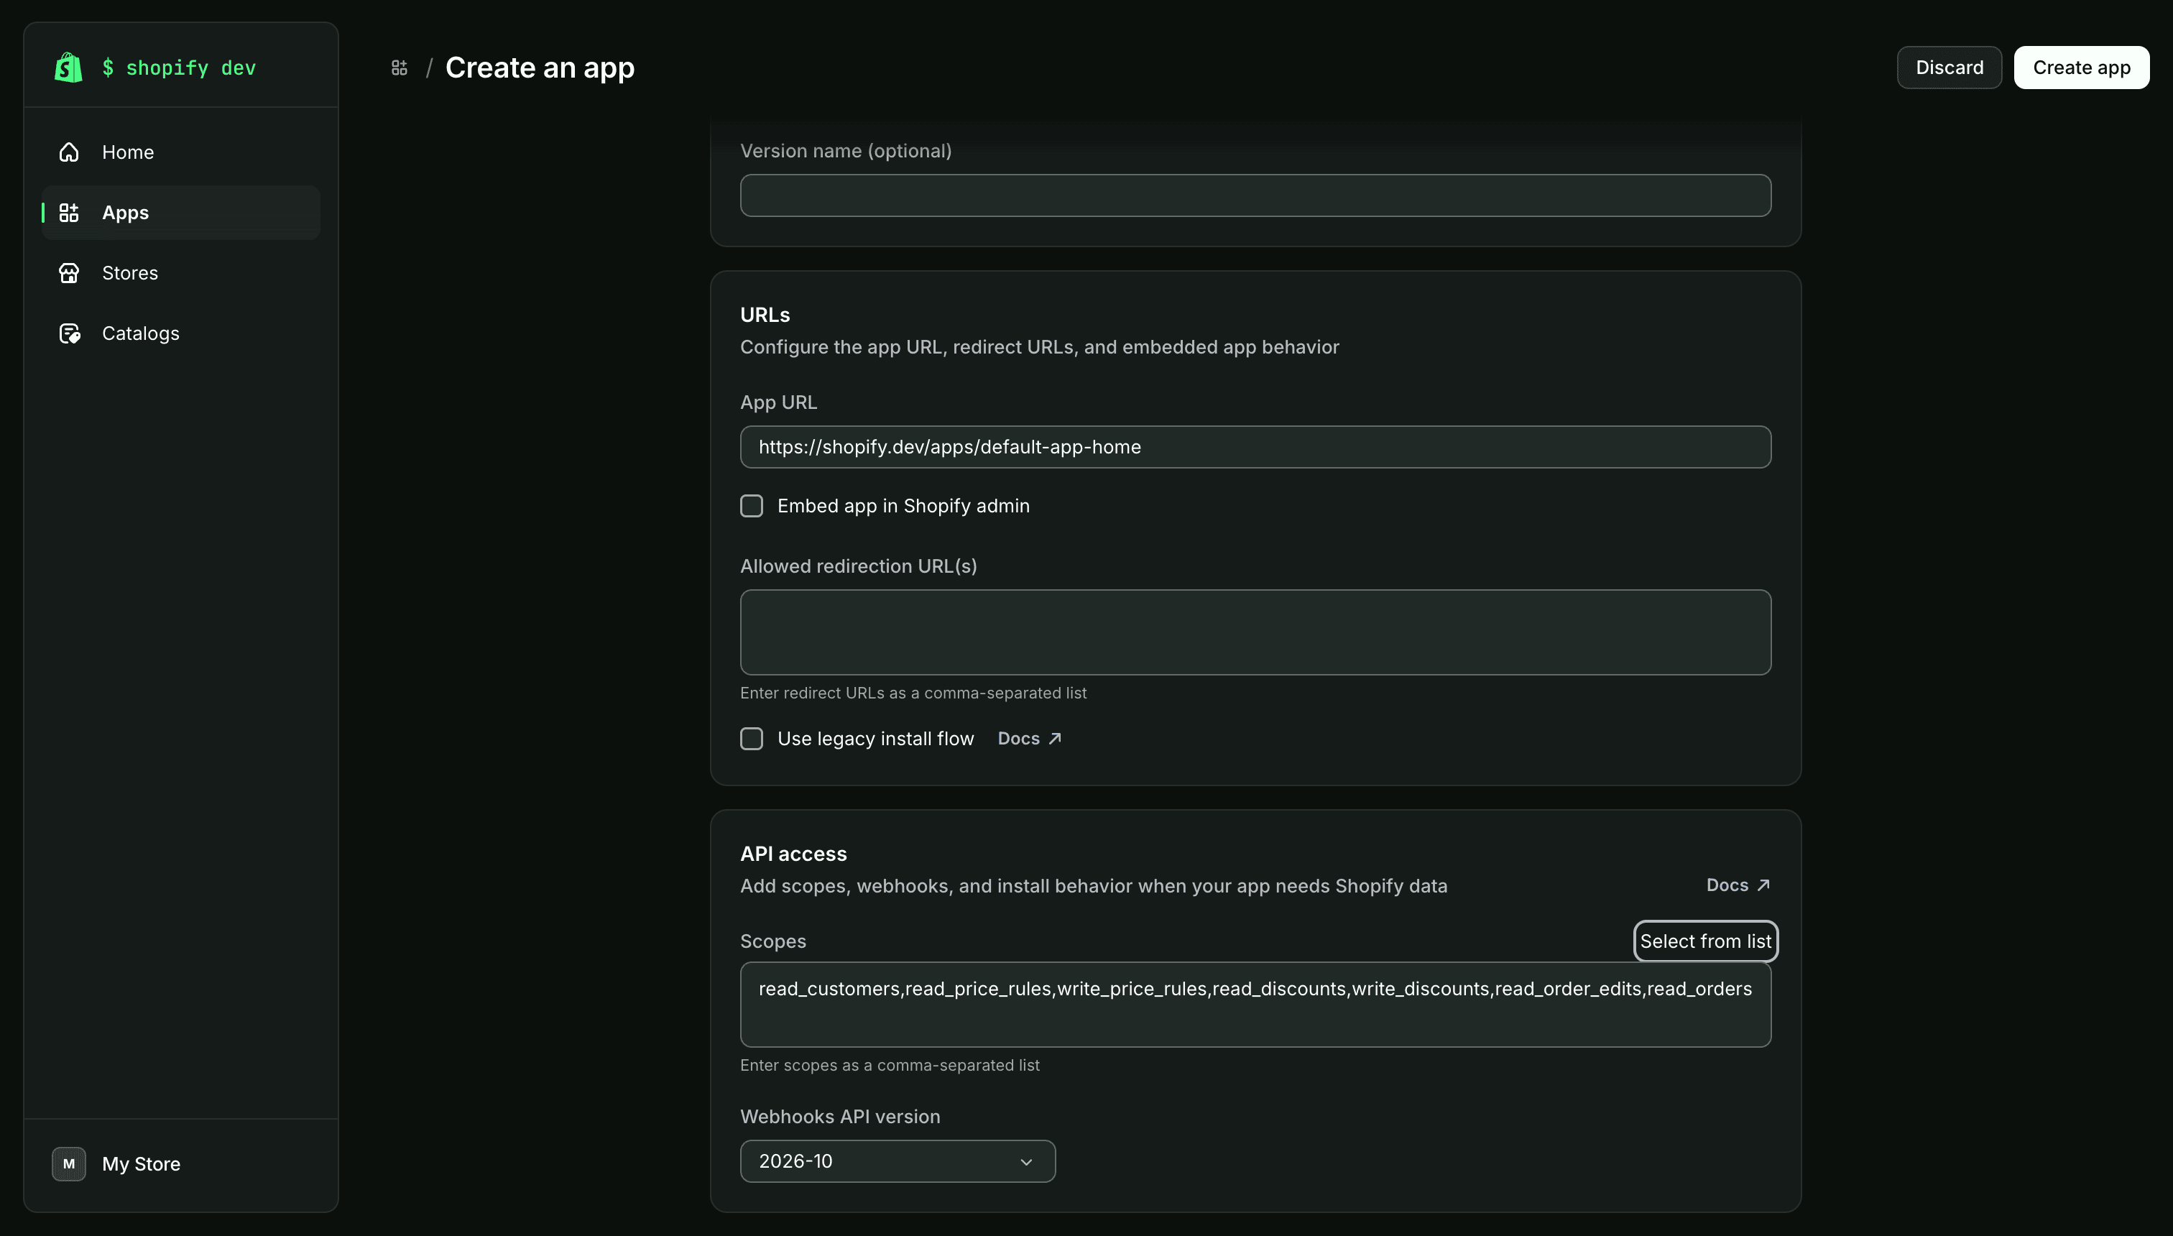Click the Allowed redirection URL(s) text area
Screen dimensions: 2173x1236
click(1255, 632)
